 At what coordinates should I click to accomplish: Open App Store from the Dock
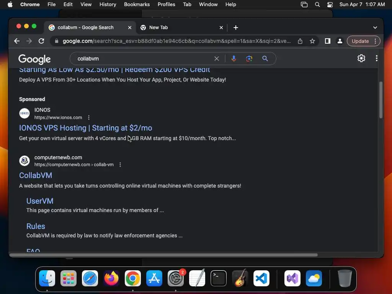(154, 278)
